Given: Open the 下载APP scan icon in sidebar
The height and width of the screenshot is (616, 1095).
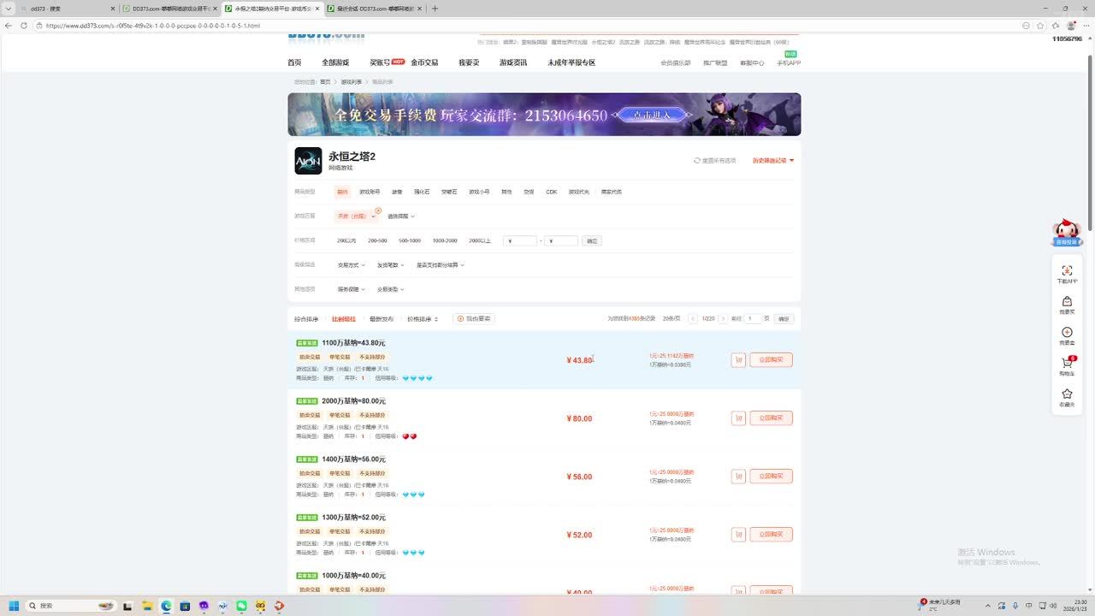Looking at the screenshot, I should [1067, 270].
